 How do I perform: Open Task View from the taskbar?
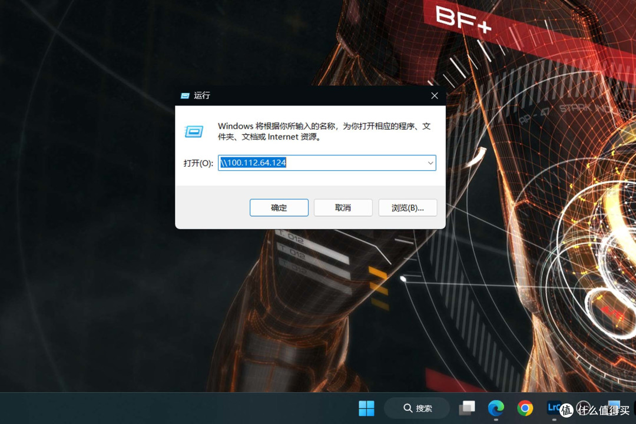[466, 408]
